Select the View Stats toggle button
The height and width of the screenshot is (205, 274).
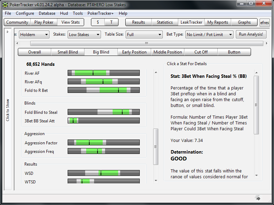click(70, 22)
